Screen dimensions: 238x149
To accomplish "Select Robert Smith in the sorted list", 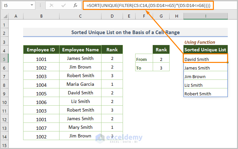I will point(205,94).
